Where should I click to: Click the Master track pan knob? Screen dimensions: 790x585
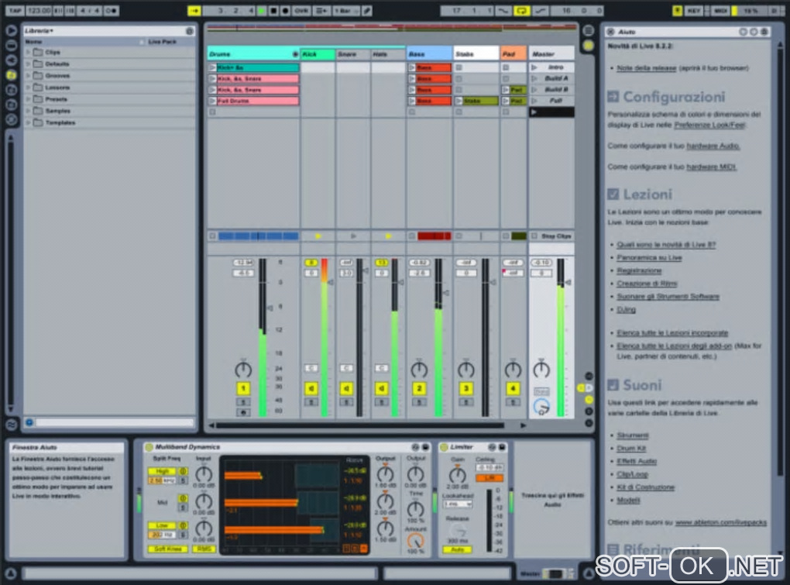541,370
